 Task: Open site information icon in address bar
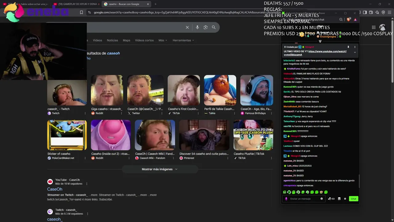(89, 12)
